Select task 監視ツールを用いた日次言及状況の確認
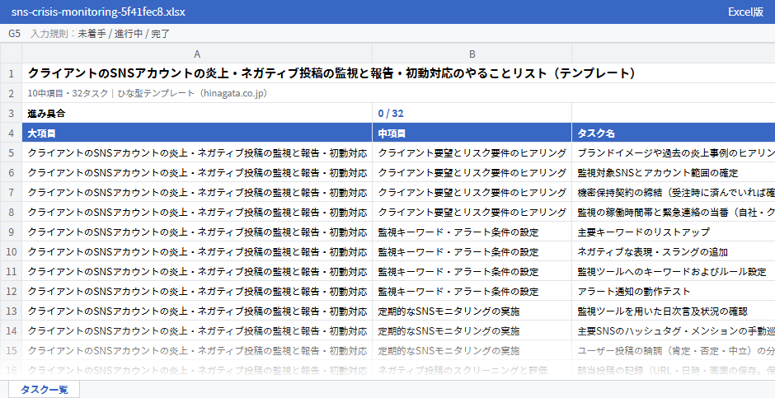Screen dimensions: 775x398 point(674,311)
